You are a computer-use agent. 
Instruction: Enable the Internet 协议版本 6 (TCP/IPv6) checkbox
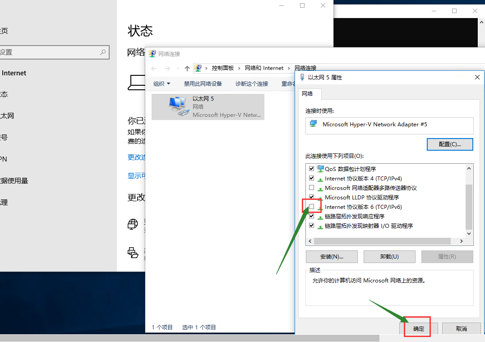[311, 207]
